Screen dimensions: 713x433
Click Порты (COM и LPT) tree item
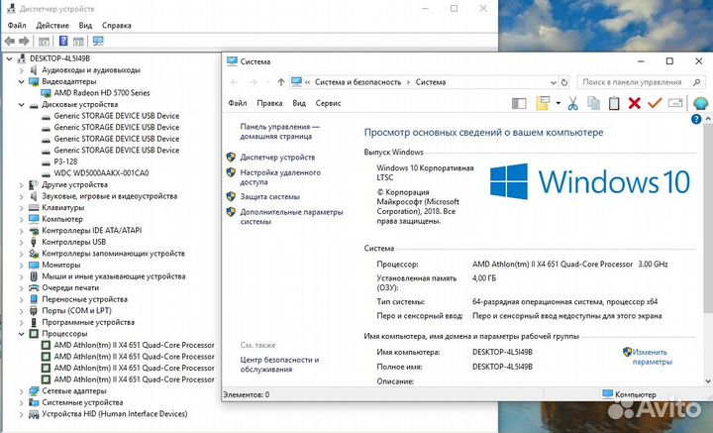pos(76,311)
